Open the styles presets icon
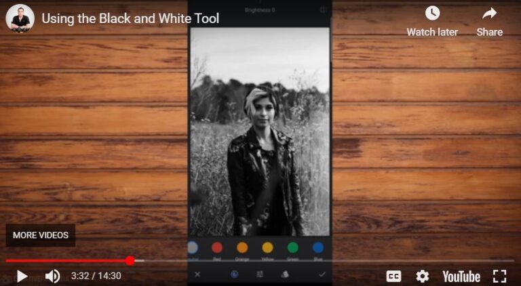This screenshot has height=286, width=521. click(x=285, y=274)
